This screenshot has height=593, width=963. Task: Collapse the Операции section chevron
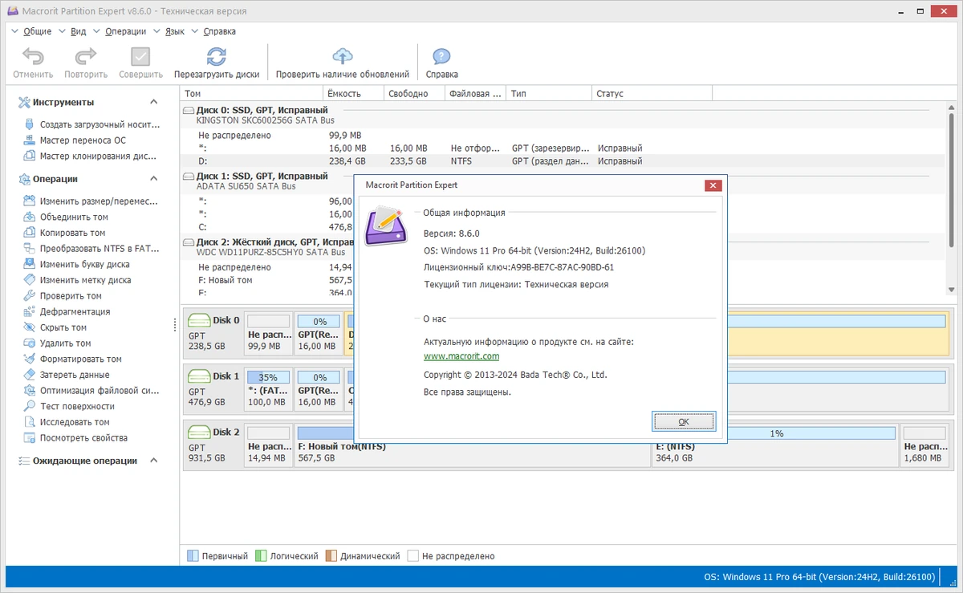pyautogui.click(x=154, y=179)
